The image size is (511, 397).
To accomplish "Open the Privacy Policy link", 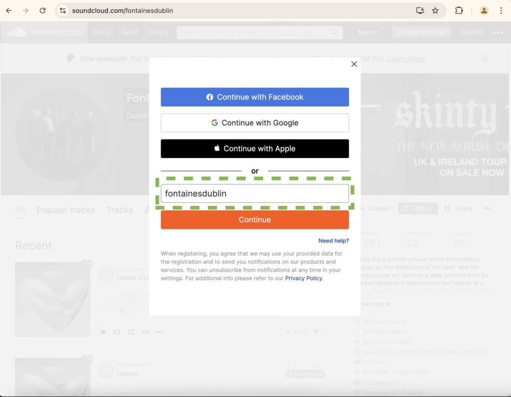I will click(303, 278).
